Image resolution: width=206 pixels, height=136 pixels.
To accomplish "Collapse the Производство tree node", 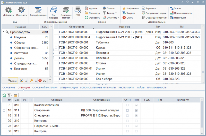I will (4, 32).
